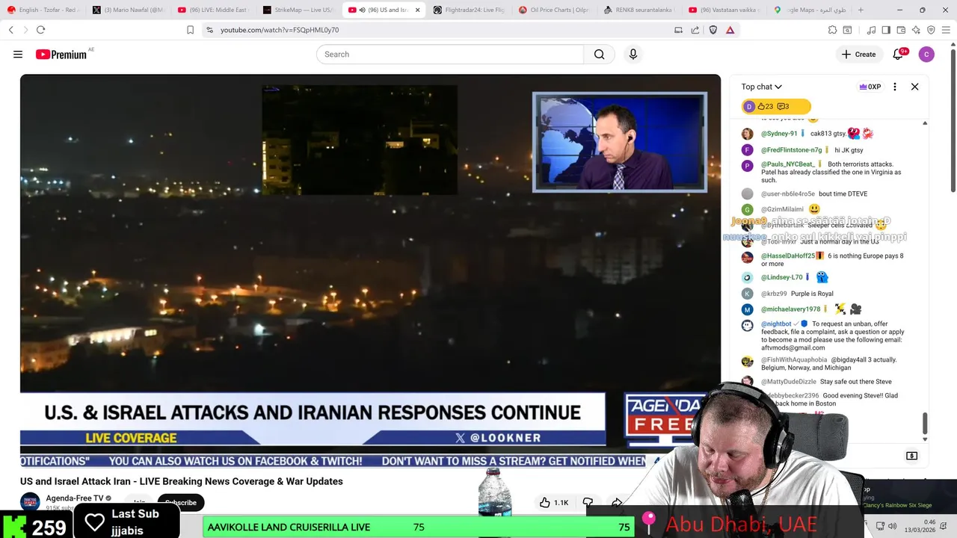Select @michaelavery1978 chat author
957x538 pixels.
pos(790,309)
